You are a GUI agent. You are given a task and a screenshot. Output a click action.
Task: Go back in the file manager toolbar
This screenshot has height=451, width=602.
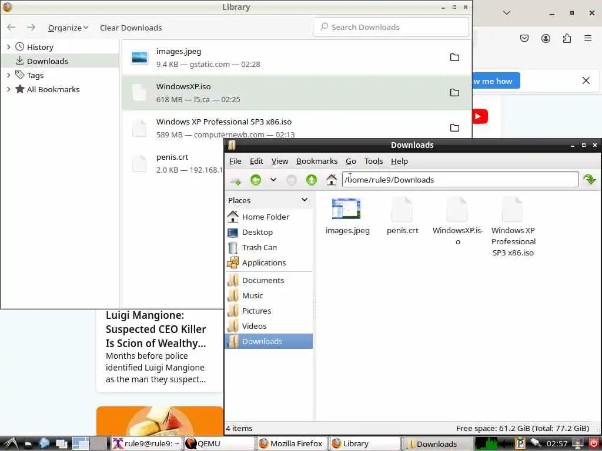click(256, 180)
